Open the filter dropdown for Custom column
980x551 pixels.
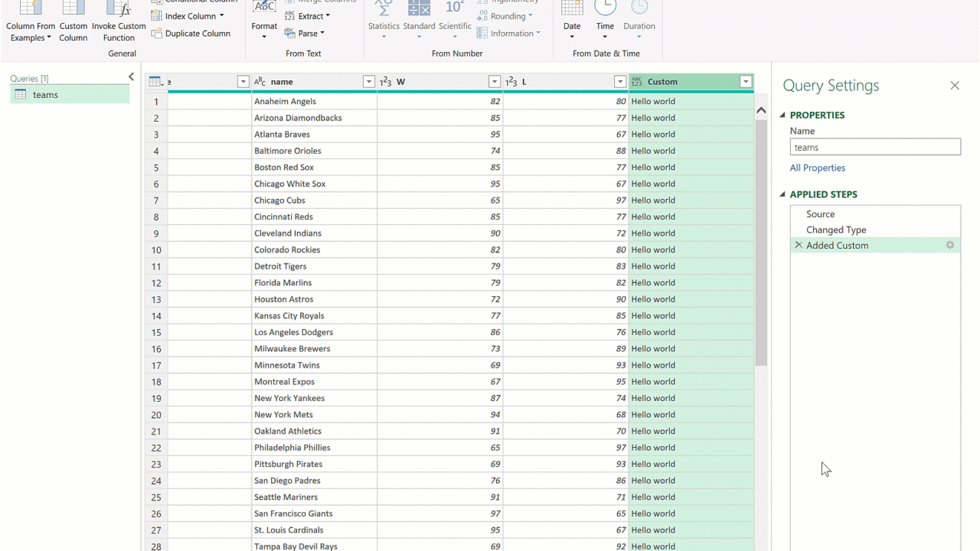pyautogui.click(x=745, y=82)
